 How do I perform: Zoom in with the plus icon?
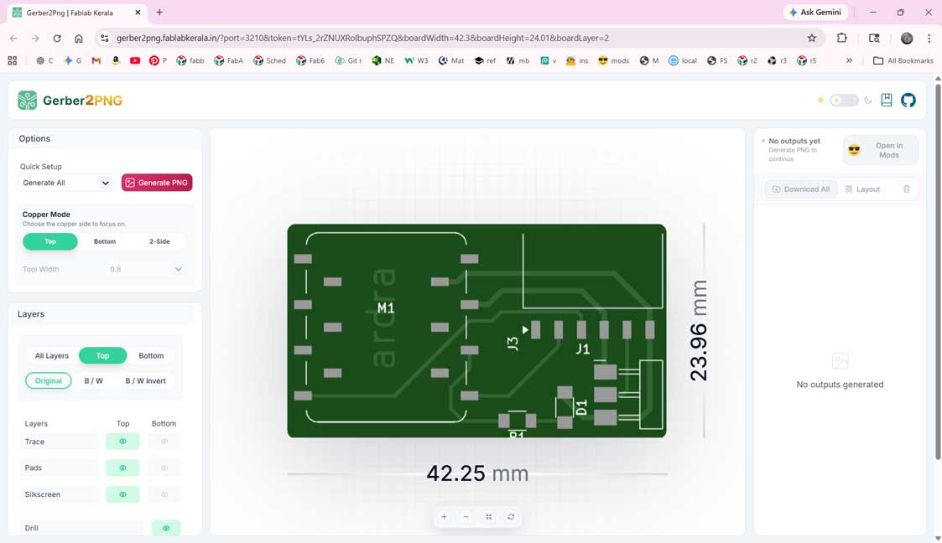[444, 516]
